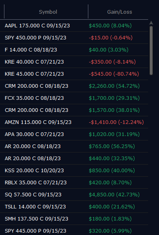Open the APA 30.000 C 07/21/23 row
This screenshot has height=235, width=159.
pos(74,134)
